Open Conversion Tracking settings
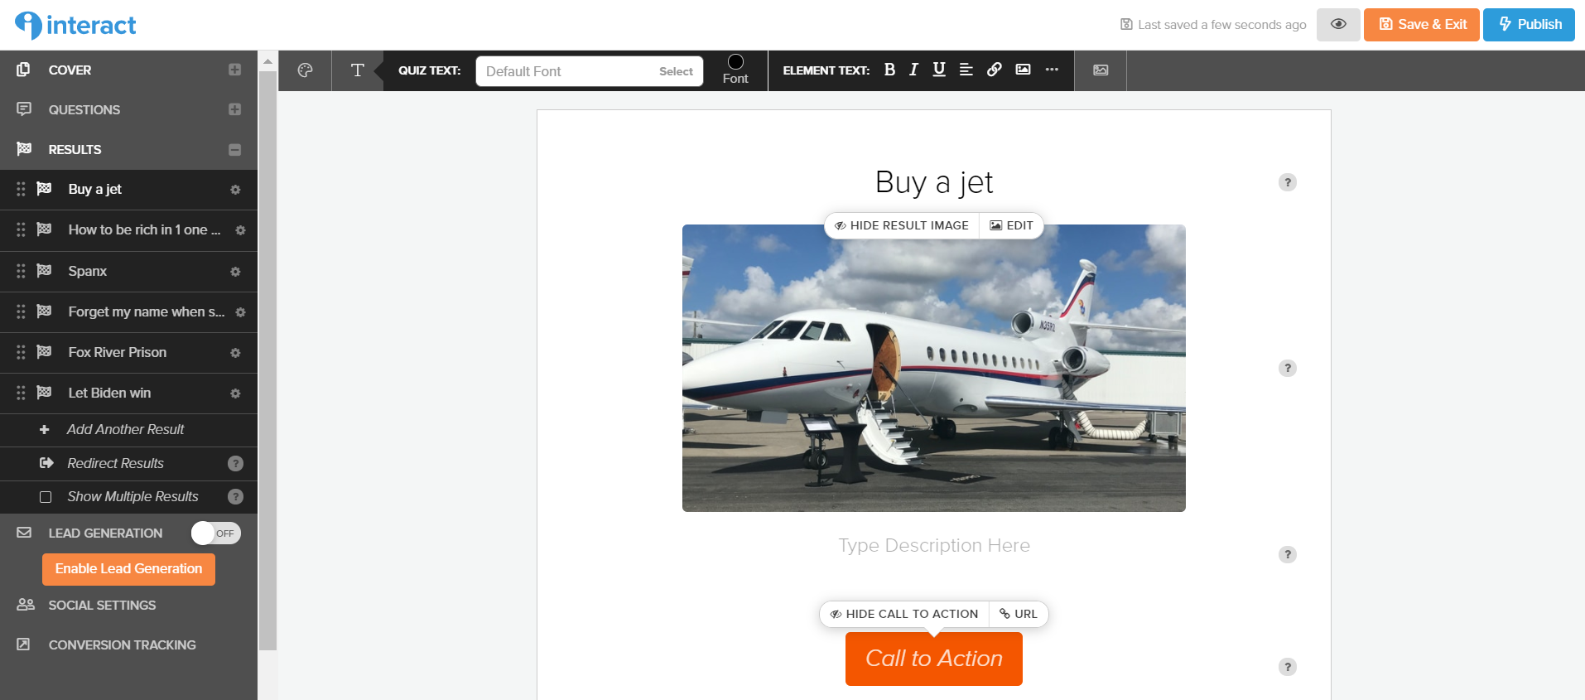 [122, 644]
